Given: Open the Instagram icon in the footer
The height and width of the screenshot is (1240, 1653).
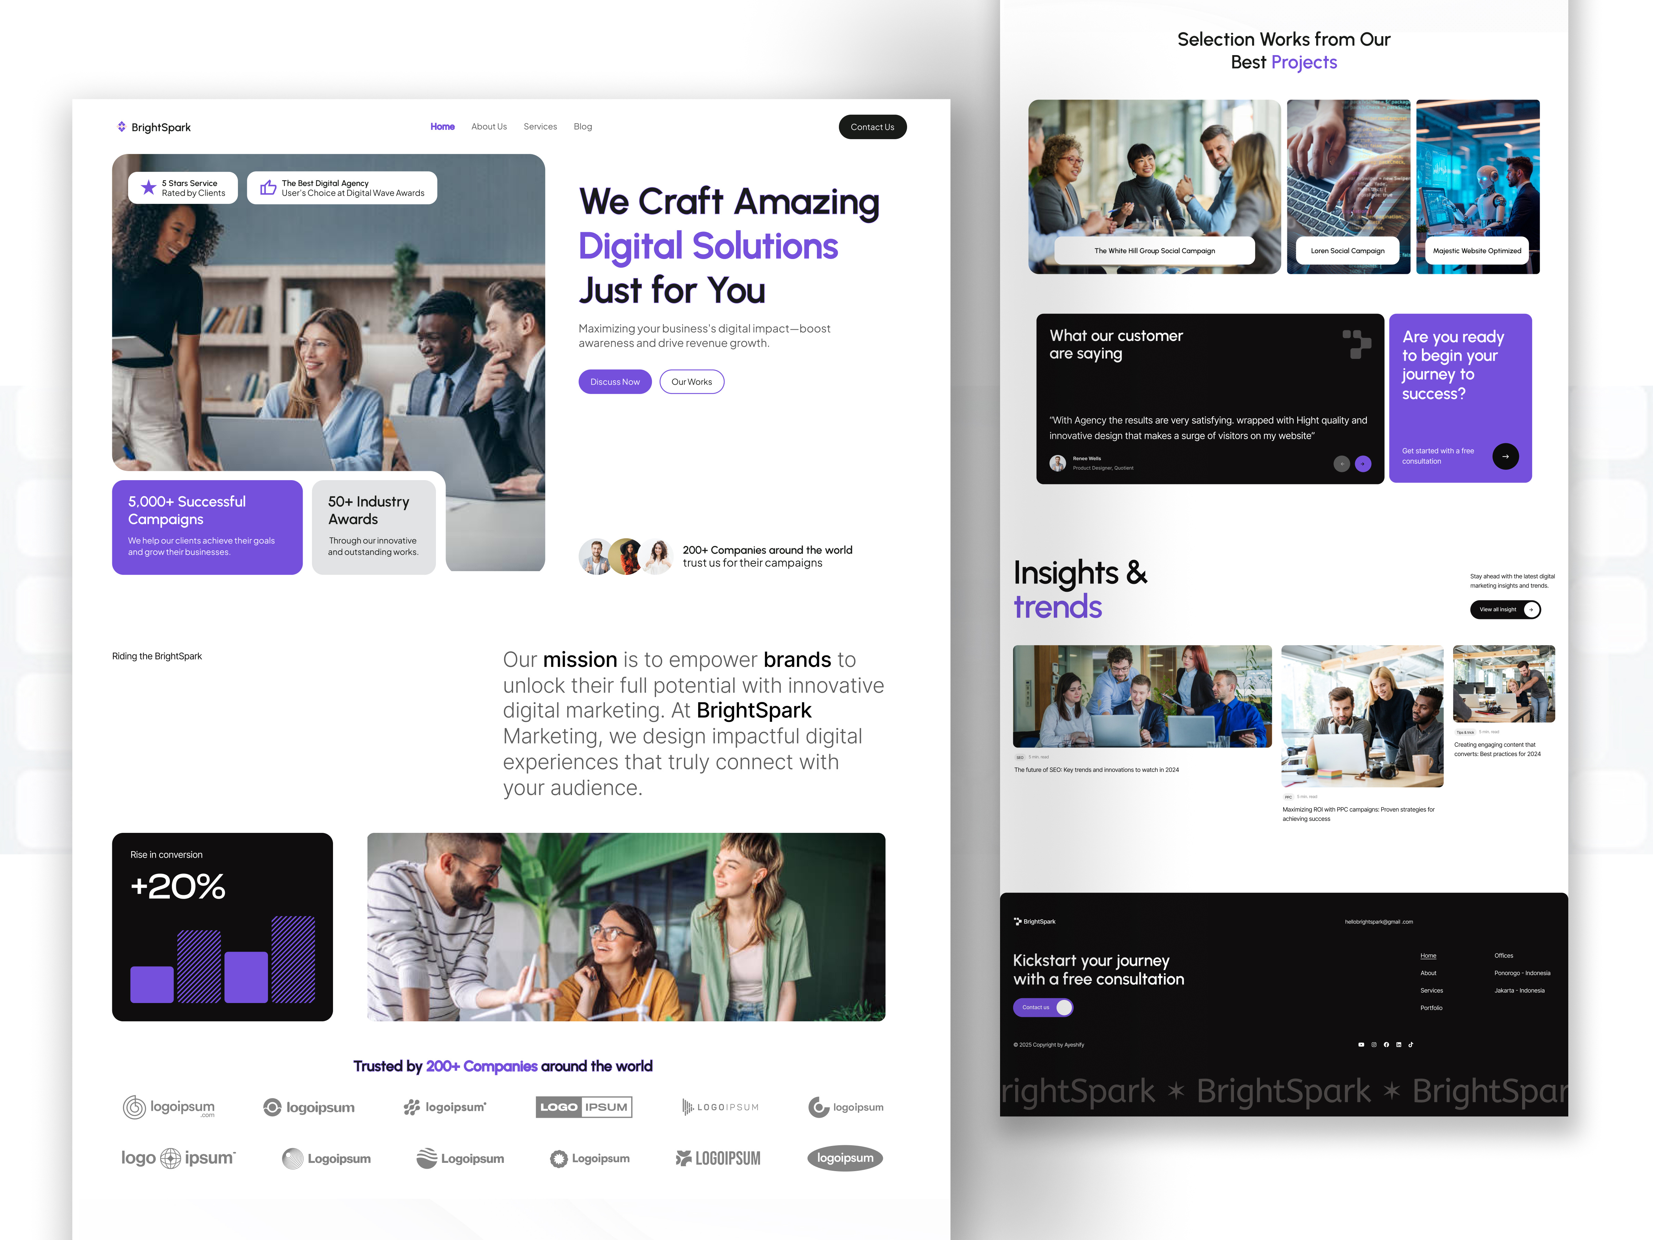Looking at the screenshot, I should pos(1374,1045).
